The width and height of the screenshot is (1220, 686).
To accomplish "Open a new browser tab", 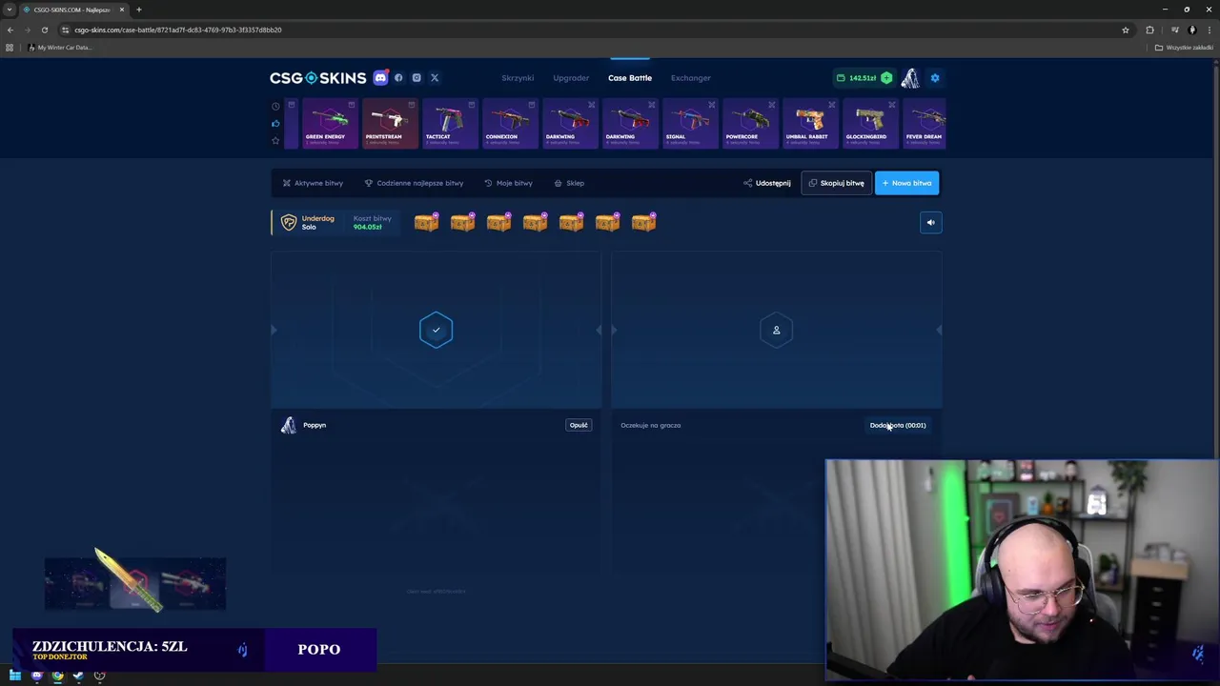I will click(x=138, y=10).
